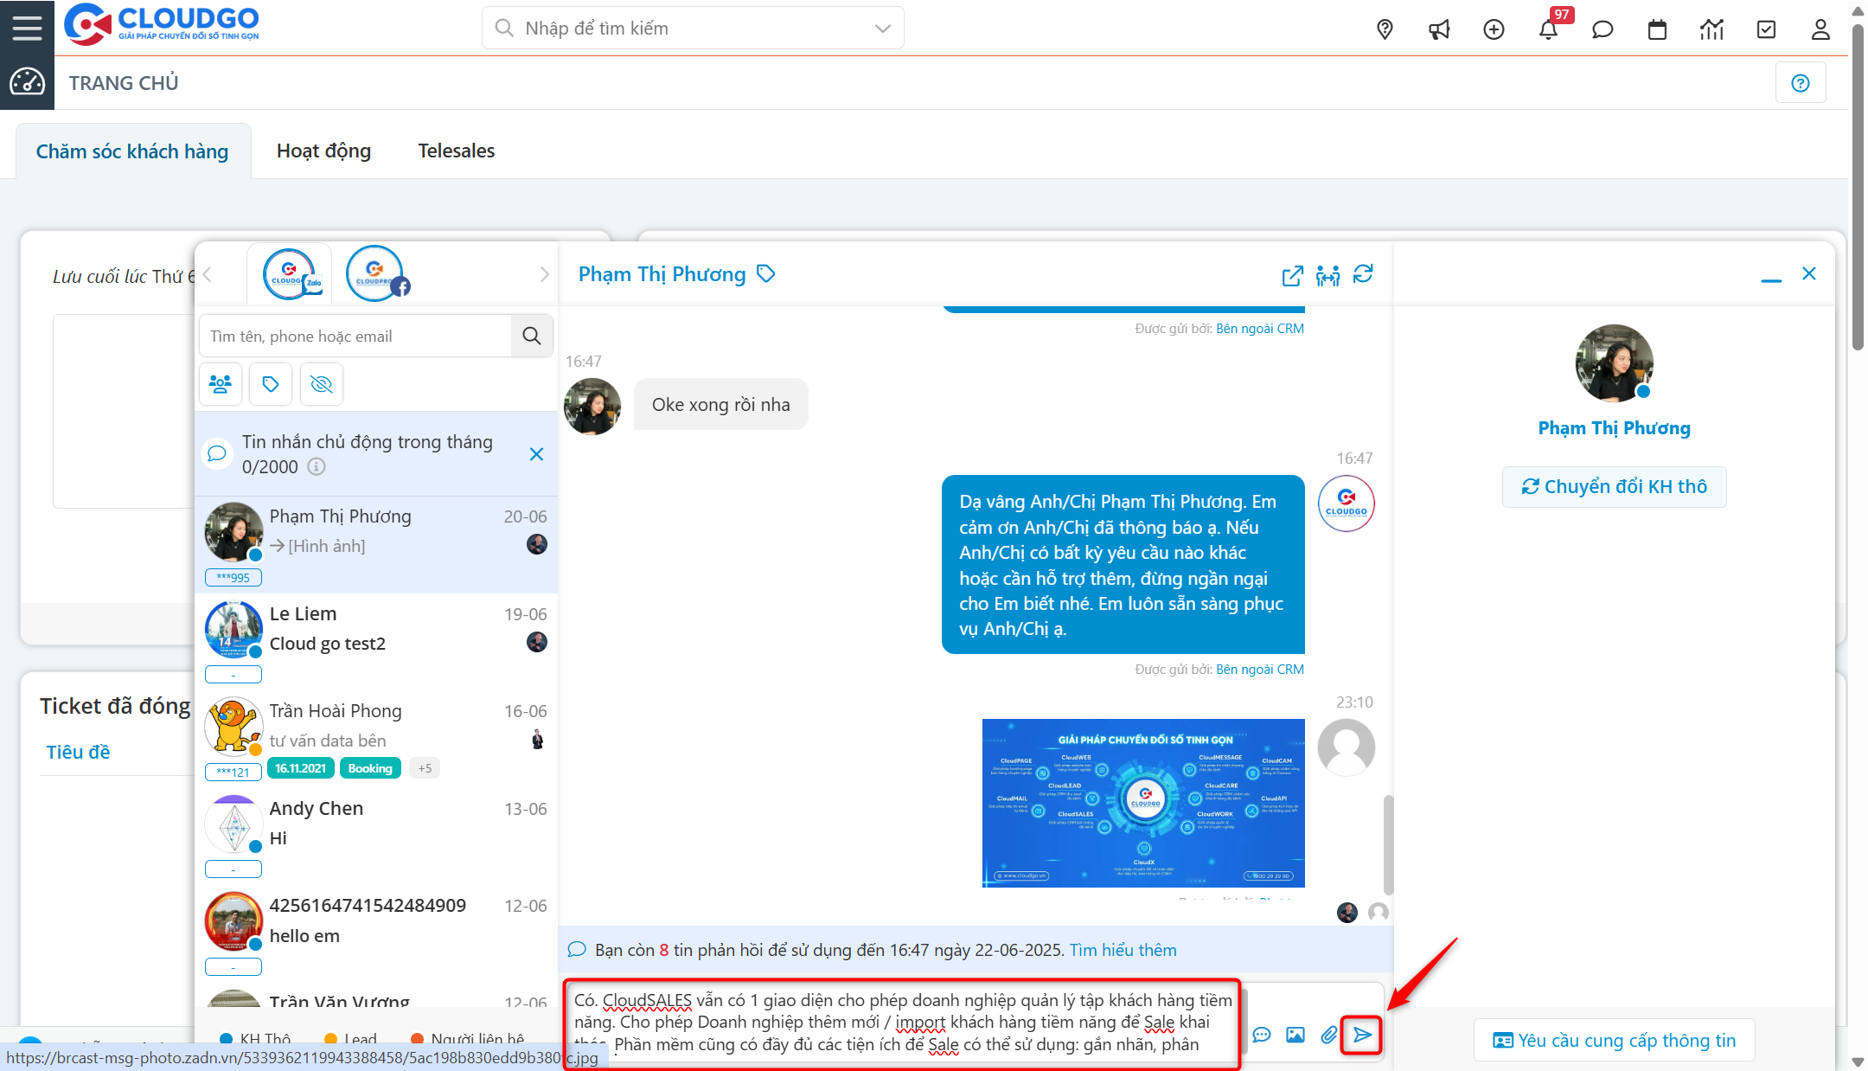Show more channels with right chevron
The width and height of the screenshot is (1868, 1071).
pyautogui.click(x=544, y=273)
